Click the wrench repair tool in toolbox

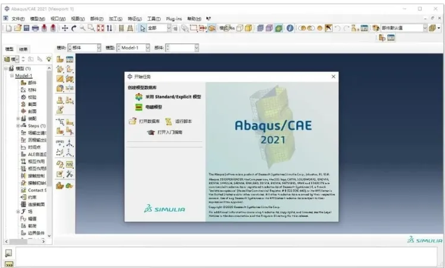[70, 174]
